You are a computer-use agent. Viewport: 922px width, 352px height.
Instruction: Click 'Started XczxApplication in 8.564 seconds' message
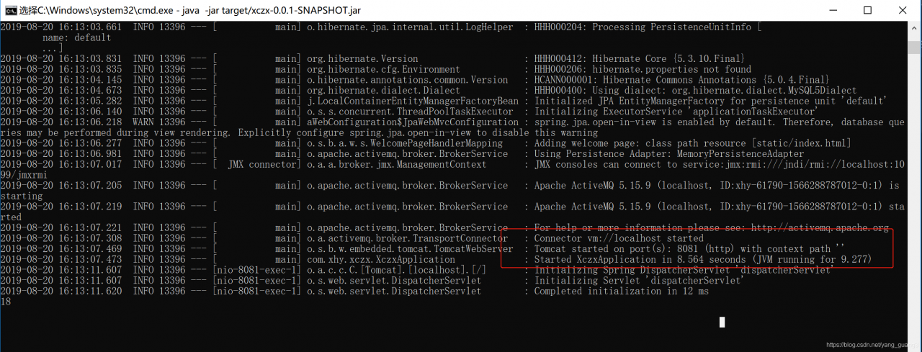coord(639,259)
